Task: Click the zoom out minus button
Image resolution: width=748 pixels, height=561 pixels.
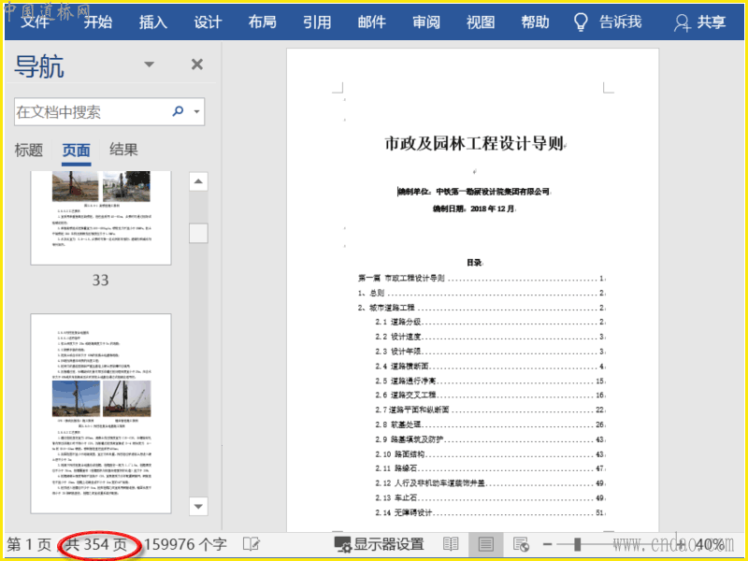Action: (548, 544)
